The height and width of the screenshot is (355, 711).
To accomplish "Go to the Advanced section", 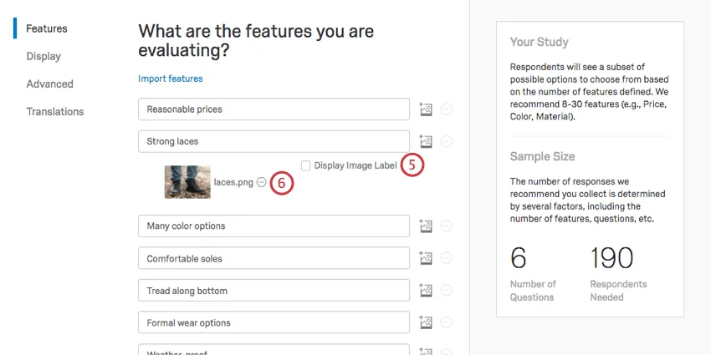I will (49, 84).
